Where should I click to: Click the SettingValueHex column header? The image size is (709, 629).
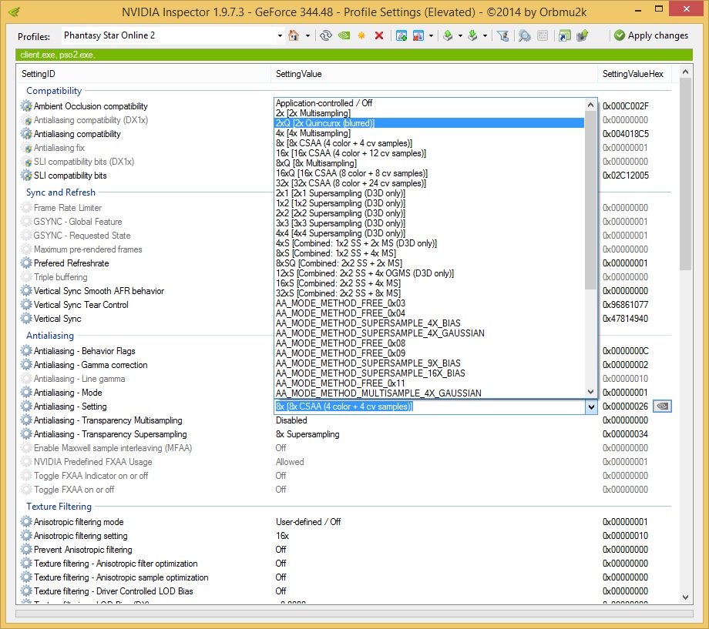tap(634, 74)
